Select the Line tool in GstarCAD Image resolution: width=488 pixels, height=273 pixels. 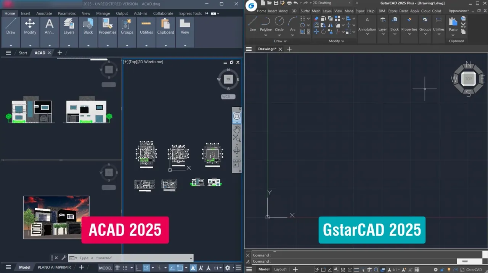tap(253, 24)
